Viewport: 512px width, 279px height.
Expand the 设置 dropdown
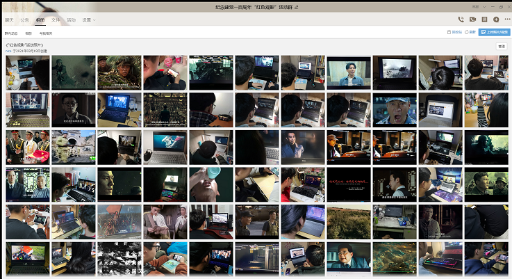tap(89, 20)
